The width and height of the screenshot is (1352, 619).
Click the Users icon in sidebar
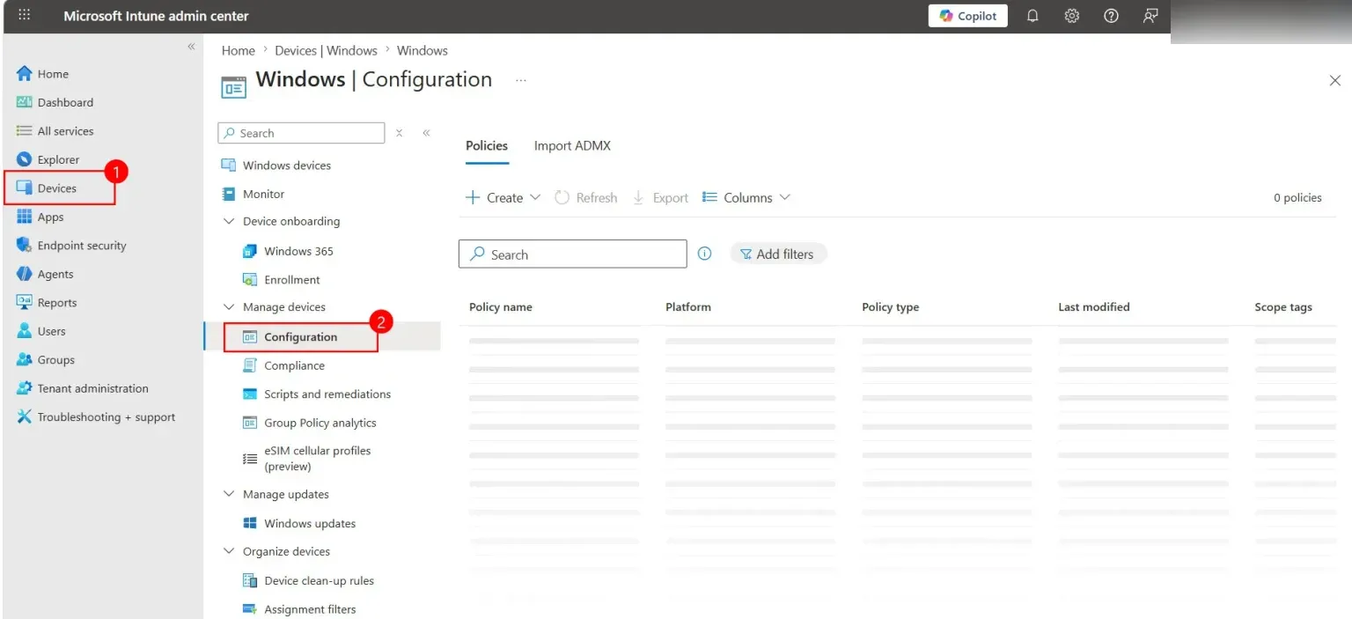(24, 331)
